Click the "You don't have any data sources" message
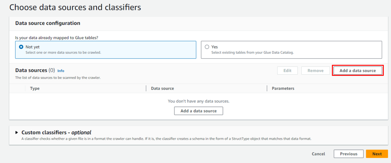Viewport: 391px width, 163px height. click(x=199, y=101)
